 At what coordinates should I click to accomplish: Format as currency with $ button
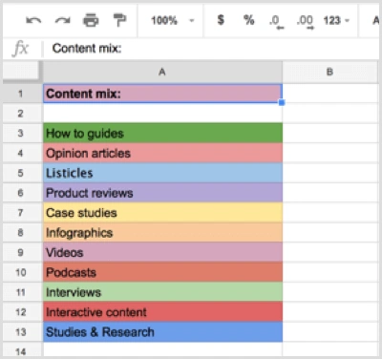(221, 20)
